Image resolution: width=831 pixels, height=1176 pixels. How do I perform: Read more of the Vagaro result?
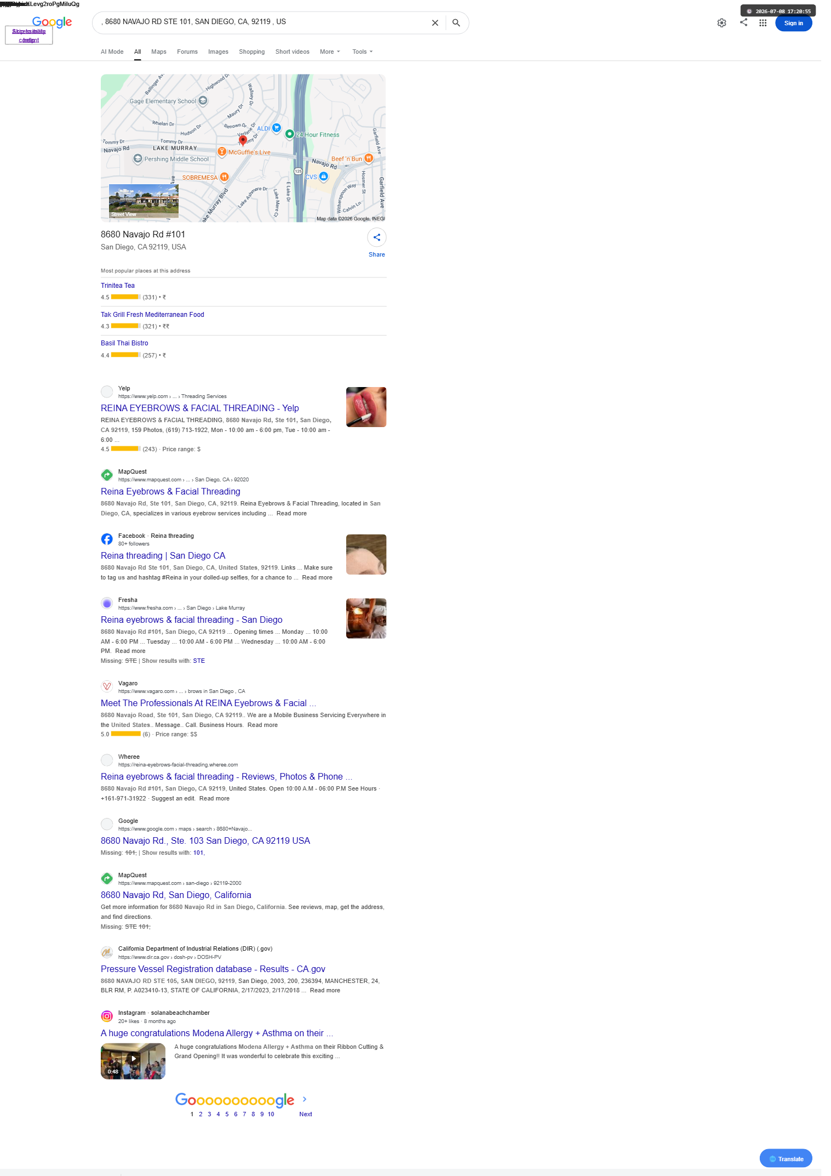coord(262,725)
